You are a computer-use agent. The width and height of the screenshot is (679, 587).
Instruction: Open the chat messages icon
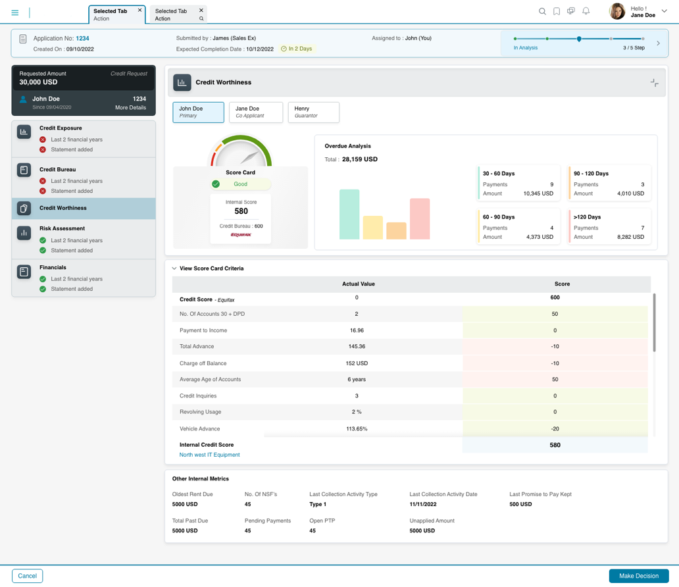pyautogui.click(x=571, y=11)
